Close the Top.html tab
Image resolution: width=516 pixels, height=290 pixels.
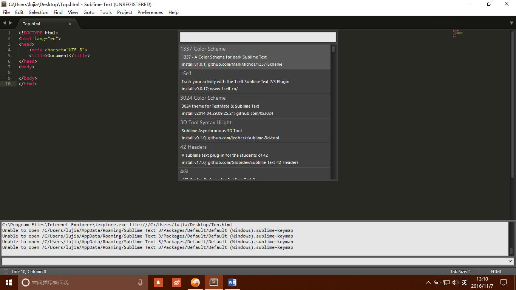(70, 23)
